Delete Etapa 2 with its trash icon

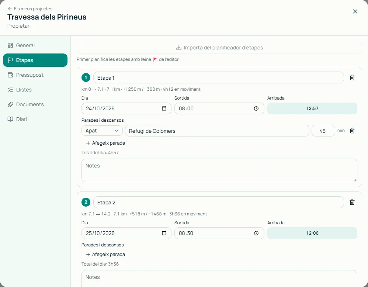click(x=352, y=202)
